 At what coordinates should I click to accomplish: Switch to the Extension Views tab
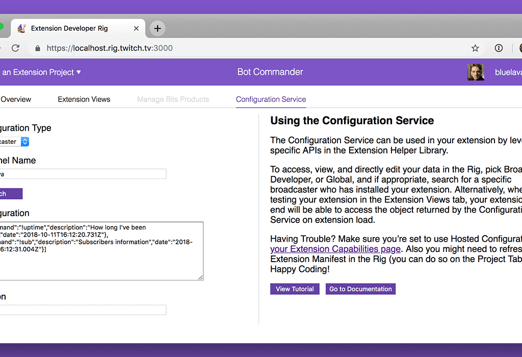[84, 99]
